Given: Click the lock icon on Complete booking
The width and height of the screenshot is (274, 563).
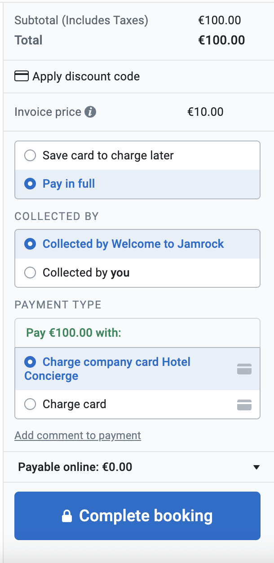Looking at the screenshot, I should 67,516.
